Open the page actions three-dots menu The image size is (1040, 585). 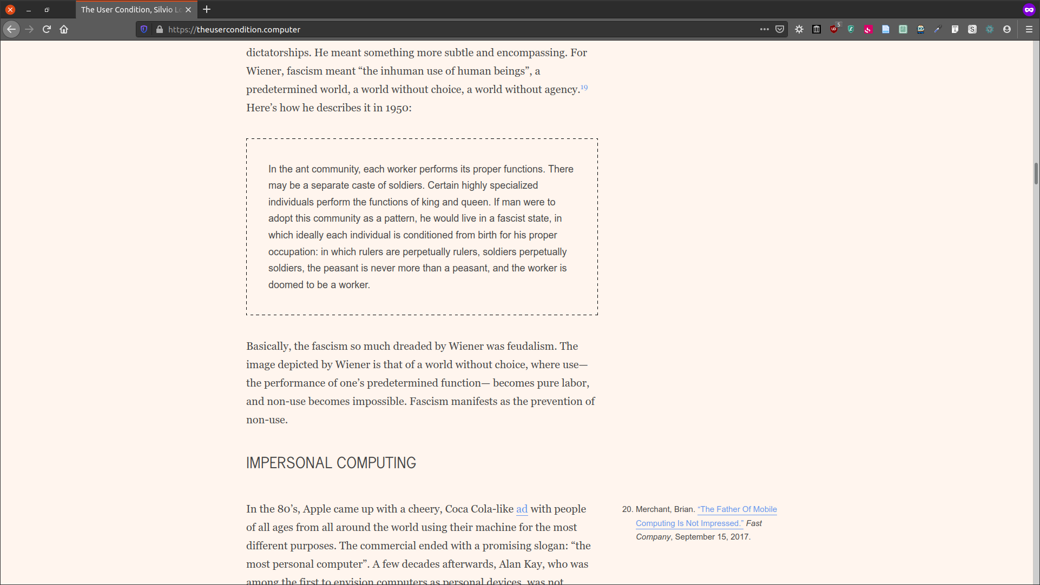point(764,29)
